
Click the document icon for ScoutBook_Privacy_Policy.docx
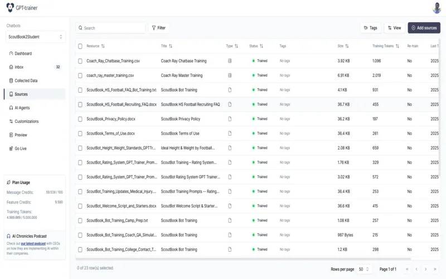pos(230,119)
